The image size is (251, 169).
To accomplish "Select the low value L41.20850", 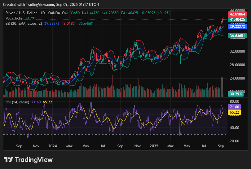I will [110, 13].
